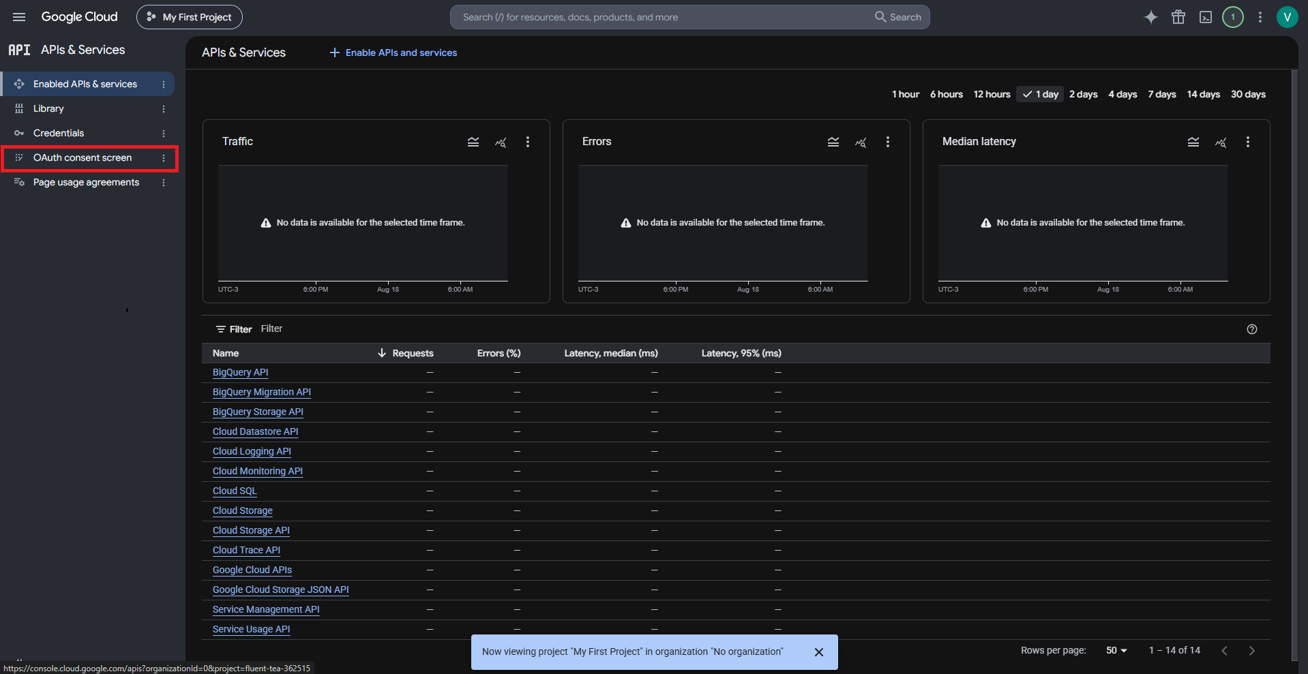
Task: Select the 14 days time range
Action: pyautogui.click(x=1204, y=94)
